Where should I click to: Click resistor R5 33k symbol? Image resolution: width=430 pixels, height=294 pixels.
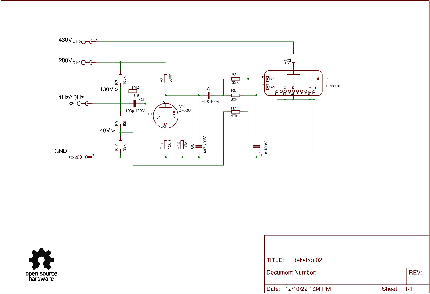(236, 79)
